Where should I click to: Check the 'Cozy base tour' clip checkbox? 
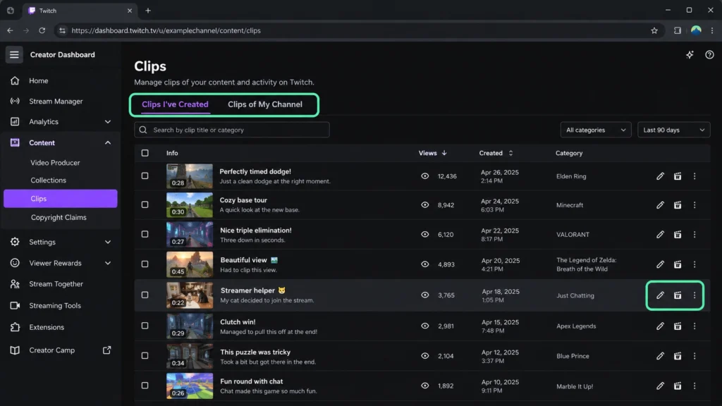click(145, 204)
